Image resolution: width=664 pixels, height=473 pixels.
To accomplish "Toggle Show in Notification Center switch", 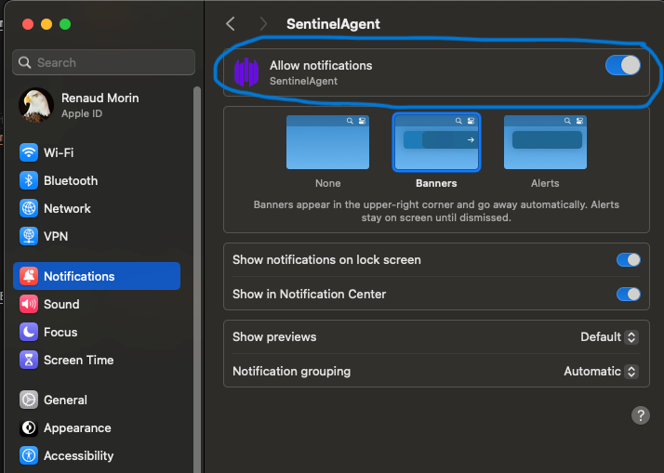I will (x=629, y=295).
